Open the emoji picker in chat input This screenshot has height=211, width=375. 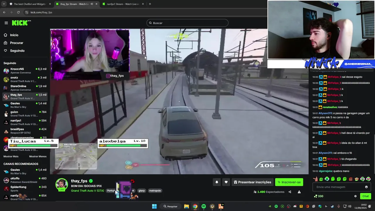pyautogui.click(x=366, y=187)
